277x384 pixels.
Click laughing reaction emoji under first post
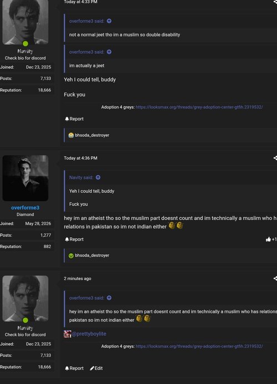coord(71,135)
